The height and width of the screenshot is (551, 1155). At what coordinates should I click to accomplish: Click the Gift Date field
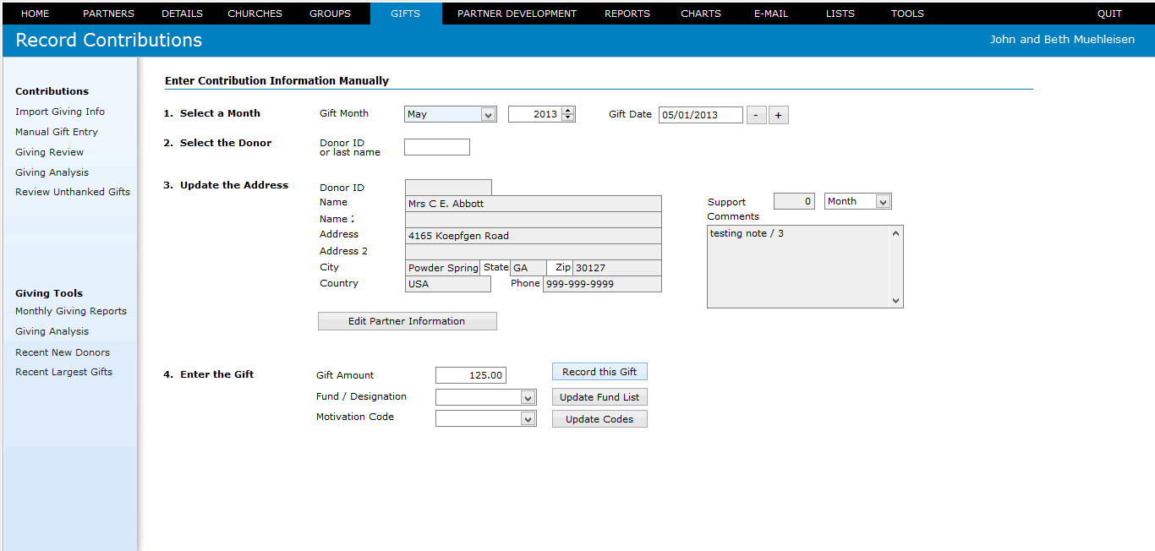tap(701, 115)
